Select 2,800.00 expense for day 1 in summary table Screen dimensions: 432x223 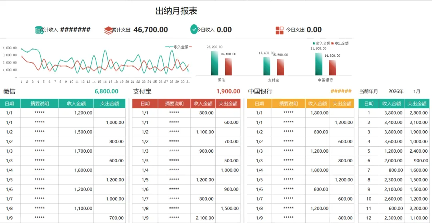(417, 113)
